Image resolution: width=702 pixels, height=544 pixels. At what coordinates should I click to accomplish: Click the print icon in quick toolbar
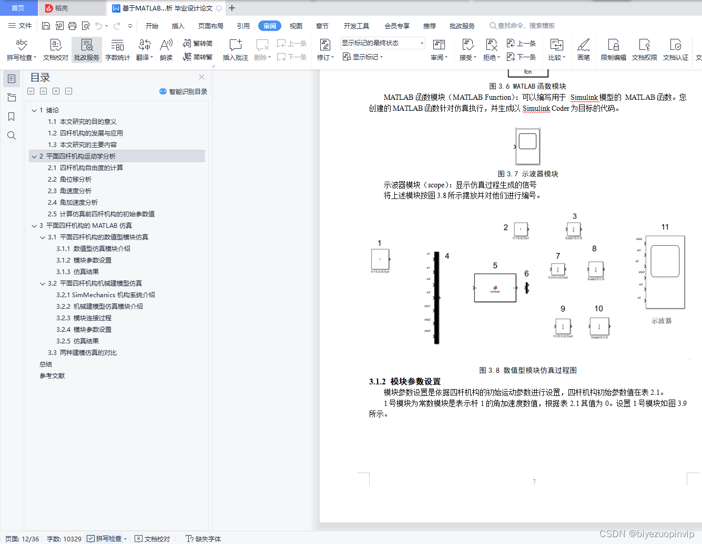tap(72, 26)
